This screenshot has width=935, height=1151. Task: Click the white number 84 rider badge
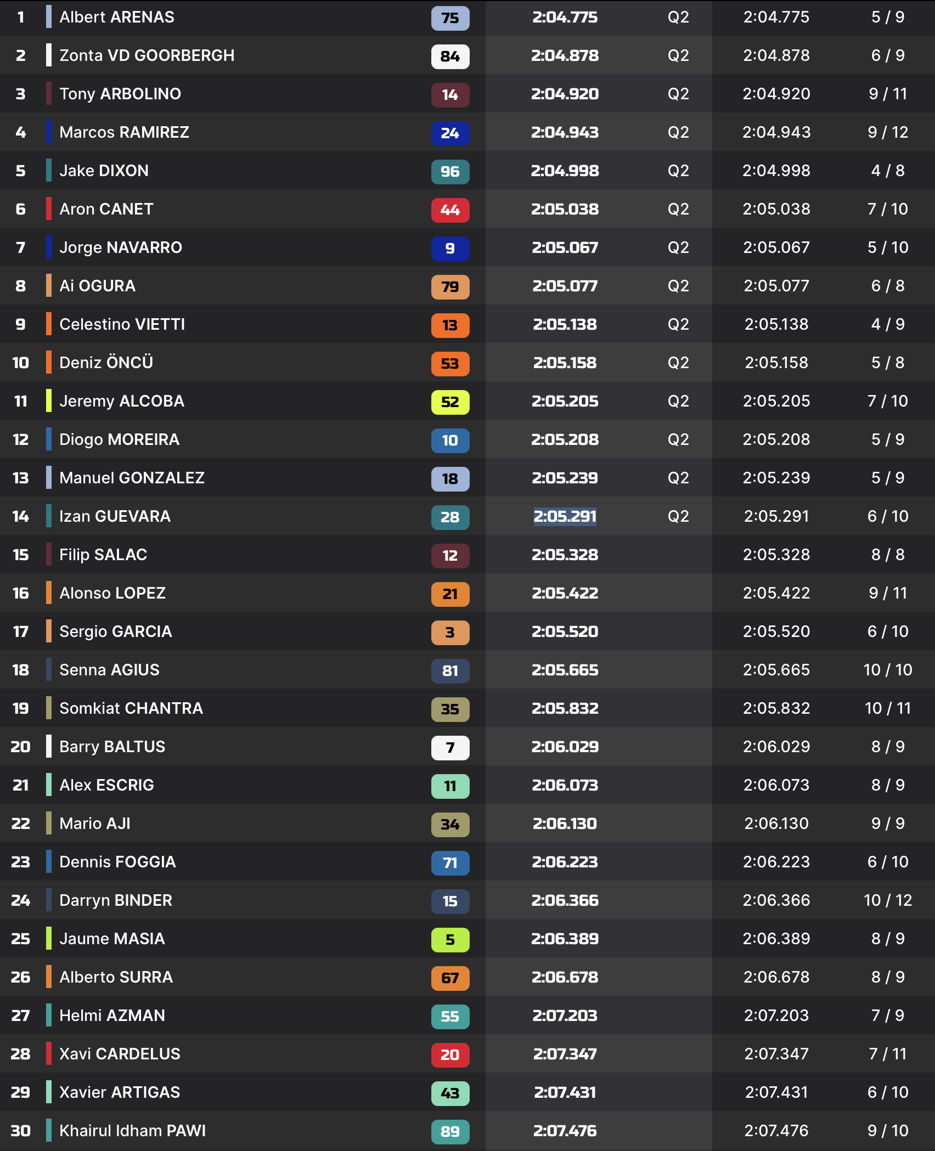[x=450, y=56]
